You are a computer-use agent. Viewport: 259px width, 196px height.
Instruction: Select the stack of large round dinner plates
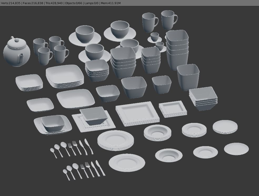click(116, 140)
